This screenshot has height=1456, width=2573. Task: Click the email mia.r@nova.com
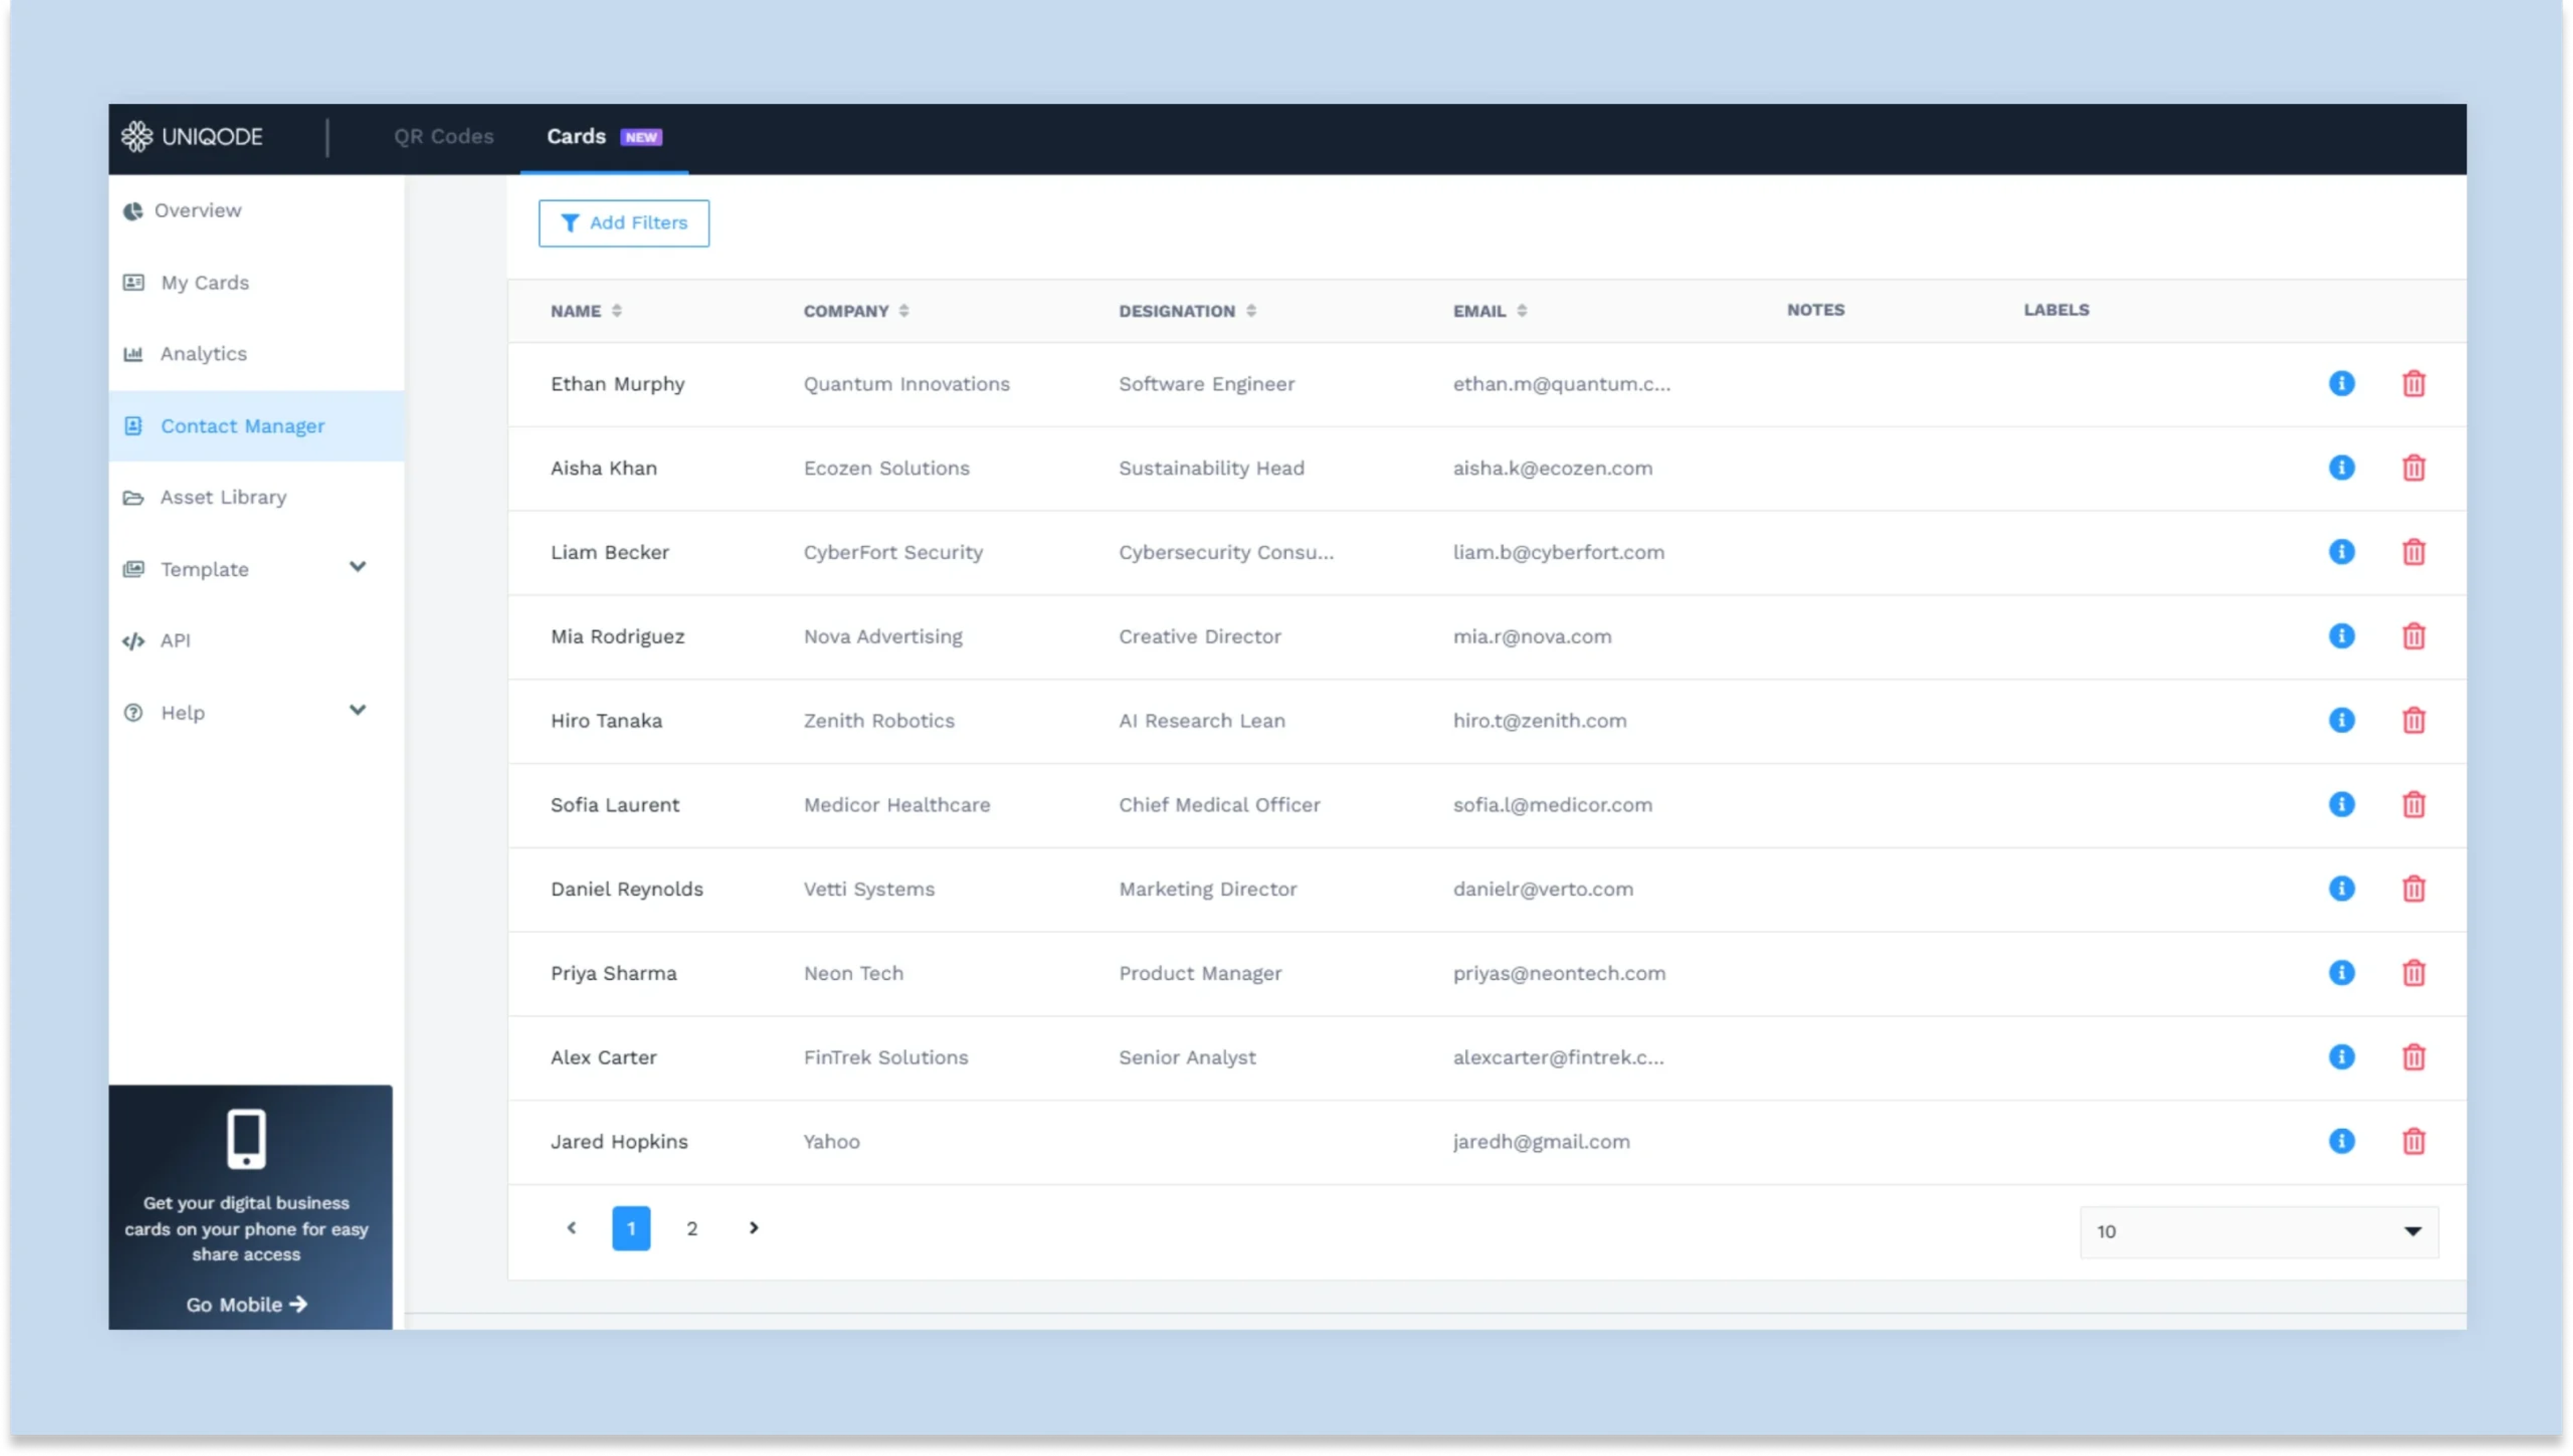pyautogui.click(x=1532, y=636)
